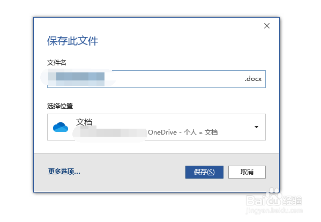321x222 pixels.
Task: Click the jingyan.baidu.com watermark text
Action: (274, 210)
